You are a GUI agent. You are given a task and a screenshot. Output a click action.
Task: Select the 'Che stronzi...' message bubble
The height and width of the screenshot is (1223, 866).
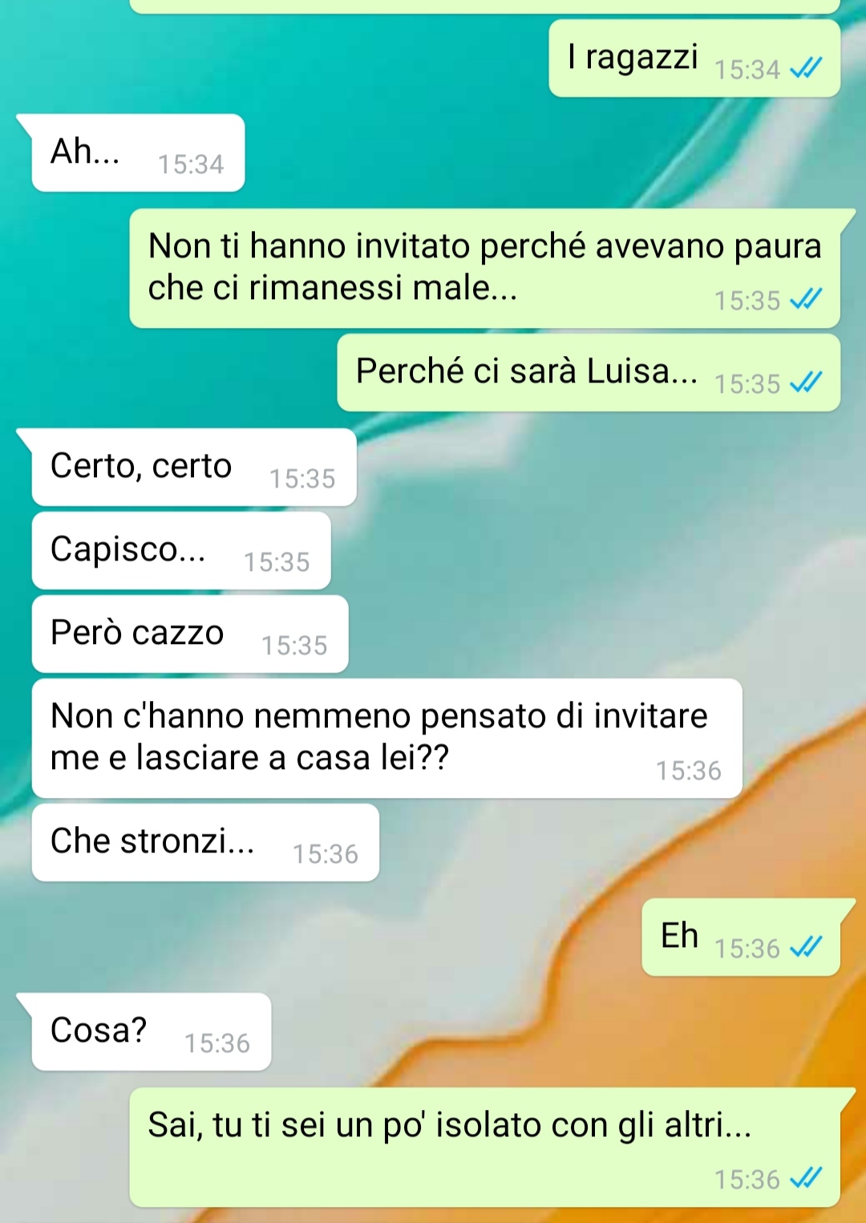(x=205, y=842)
